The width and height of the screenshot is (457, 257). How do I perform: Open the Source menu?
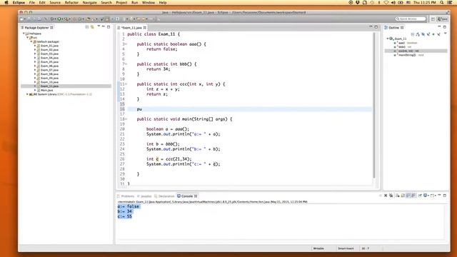[55, 3]
